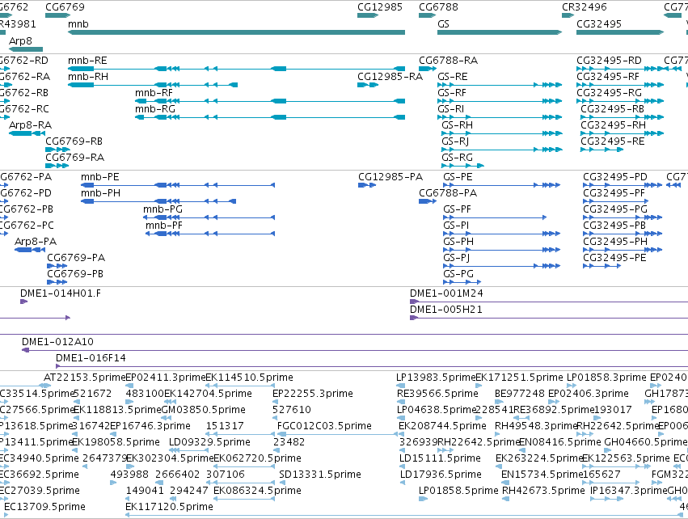Viewport: 688px width, 519px height.
Task: Select transcript CG6769-RB label
Action: click(x=74, y=141)
